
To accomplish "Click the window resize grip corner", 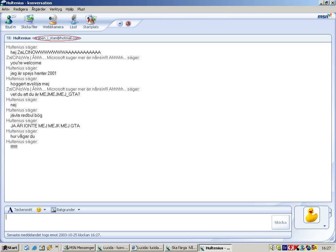I will tap(332, 239).
